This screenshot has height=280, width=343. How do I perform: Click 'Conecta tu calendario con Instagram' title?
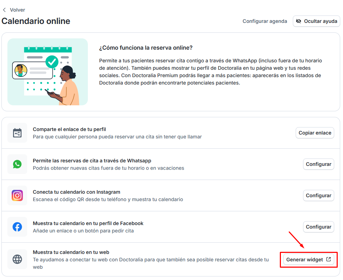pos(77,192)
